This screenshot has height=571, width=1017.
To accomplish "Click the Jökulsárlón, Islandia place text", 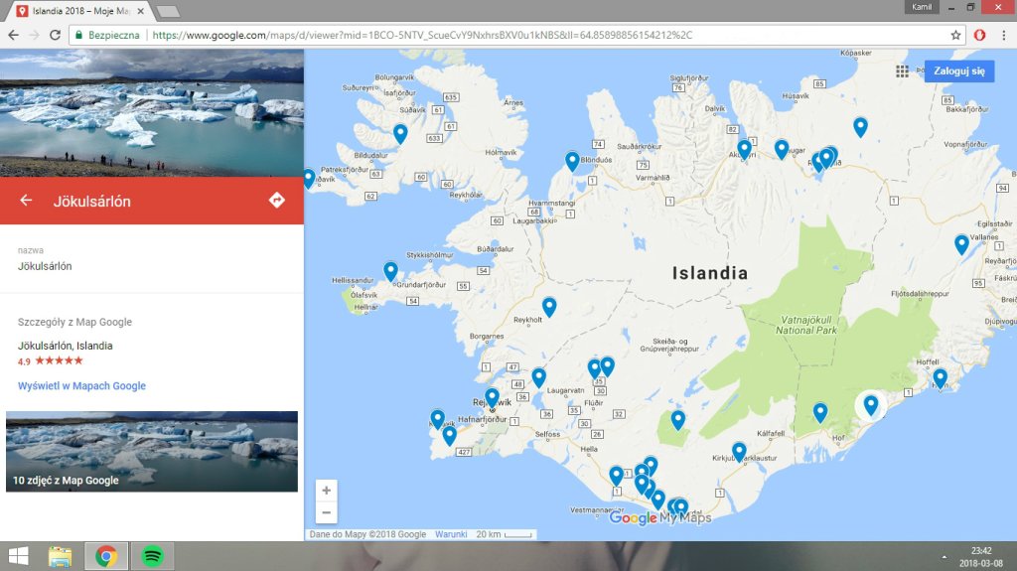I will coord(65,346).
